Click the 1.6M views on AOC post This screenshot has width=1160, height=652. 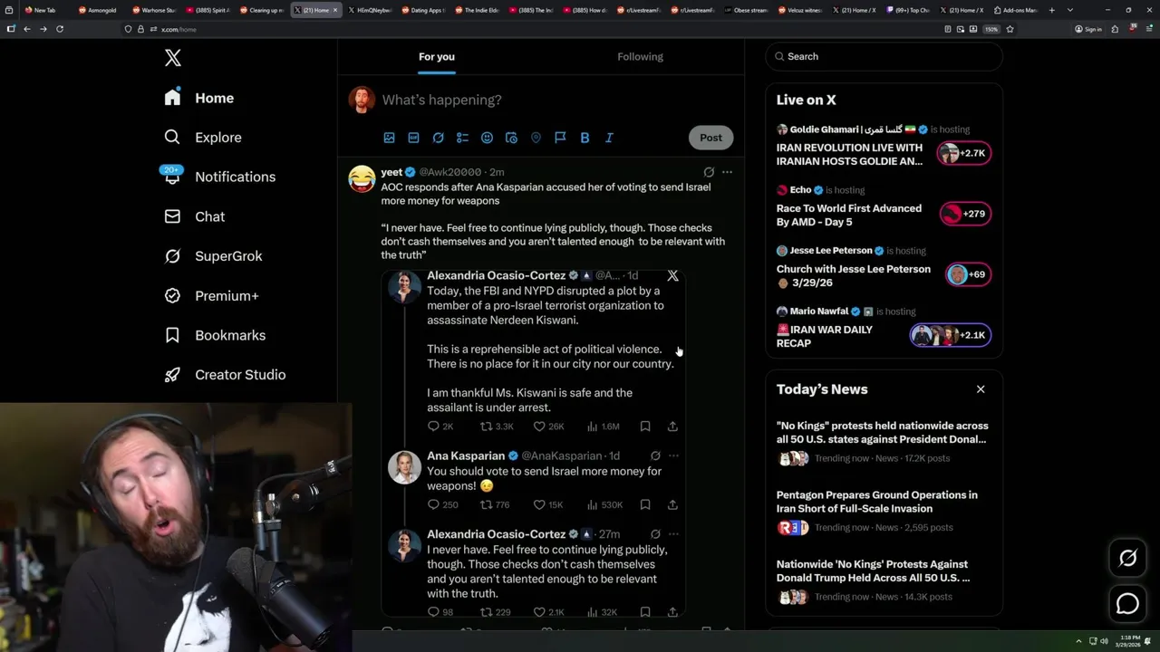pos(603,426)
